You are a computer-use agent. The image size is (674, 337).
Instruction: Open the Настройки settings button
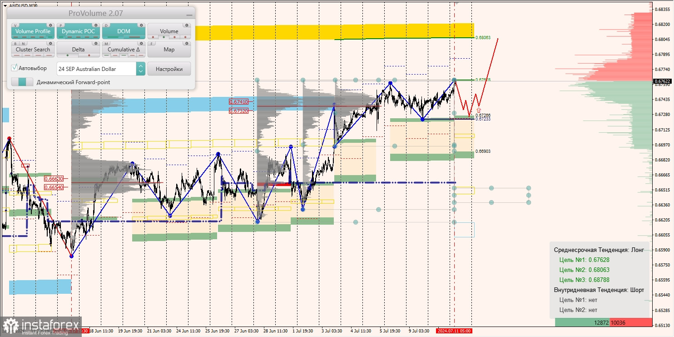[169, 69]
